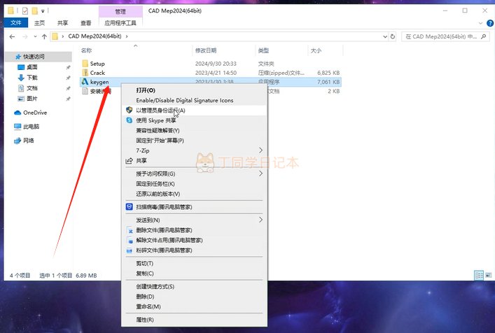Click the admin shield icon in menu
Screen dimensions: 495x333
(x=129, y=110)
